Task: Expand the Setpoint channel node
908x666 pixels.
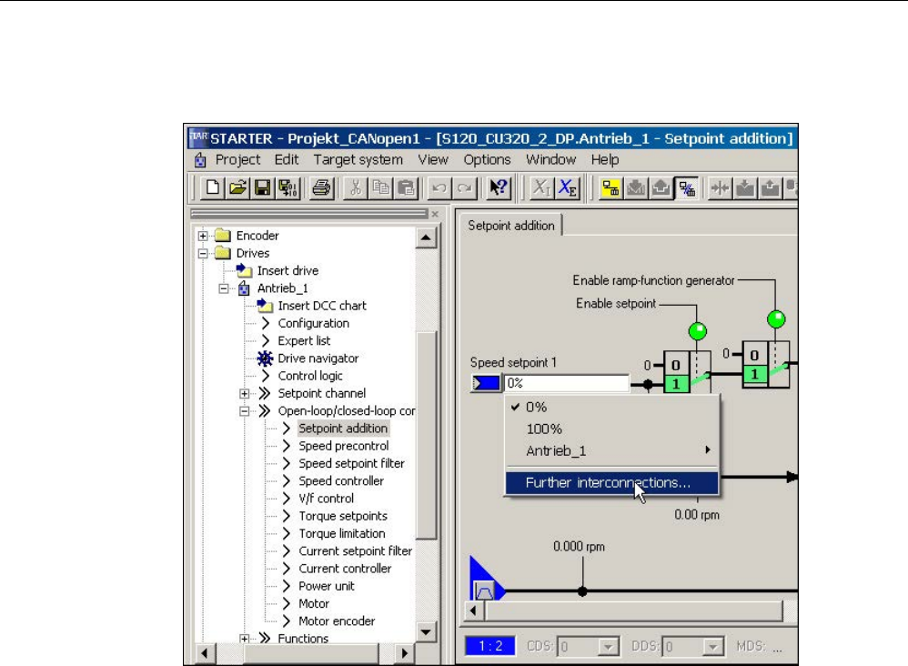Action: (x=245, y=394)
